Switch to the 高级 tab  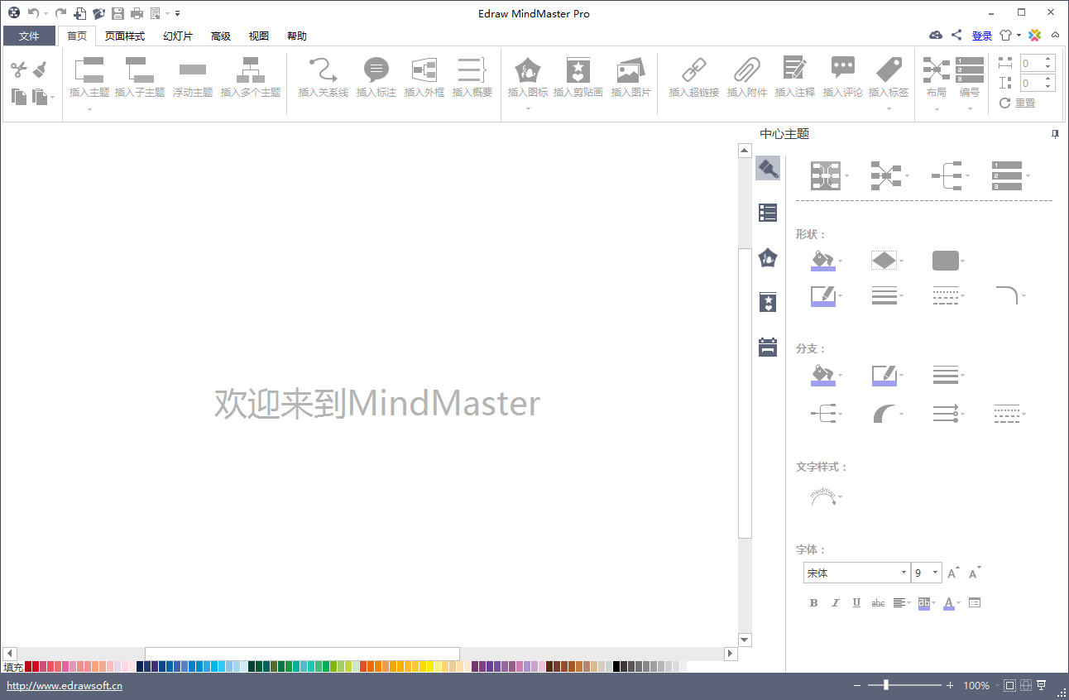coord(221,36)
